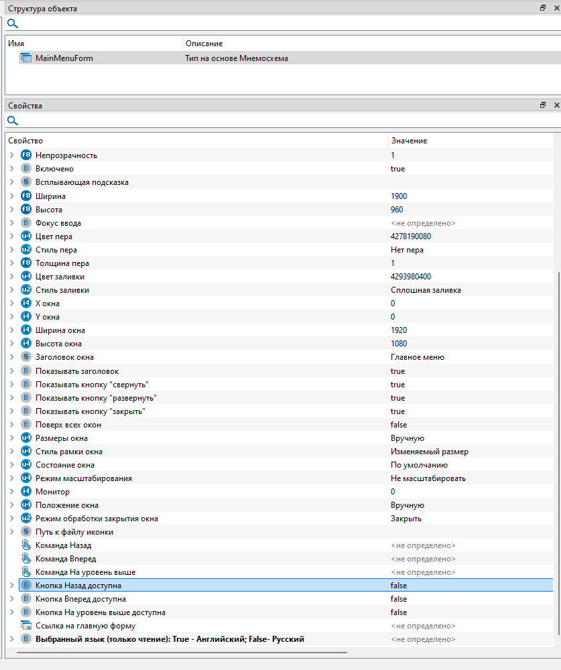Viewport: 561px width, 670px height.
Task: Expand the Ширина property row
Action: click(11, 196)
